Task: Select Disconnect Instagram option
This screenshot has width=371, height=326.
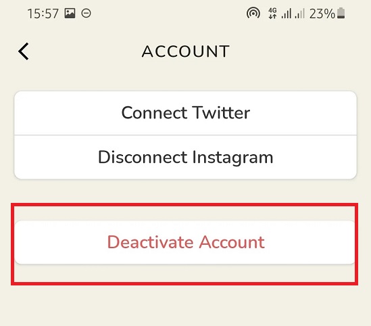Action: (185, 157)
